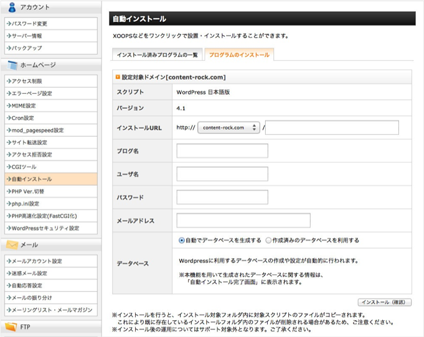Image resolution: width=424 pixels, height=337 pixels.
Task: Click the スクリプト row label
Action: pos(130,92)
